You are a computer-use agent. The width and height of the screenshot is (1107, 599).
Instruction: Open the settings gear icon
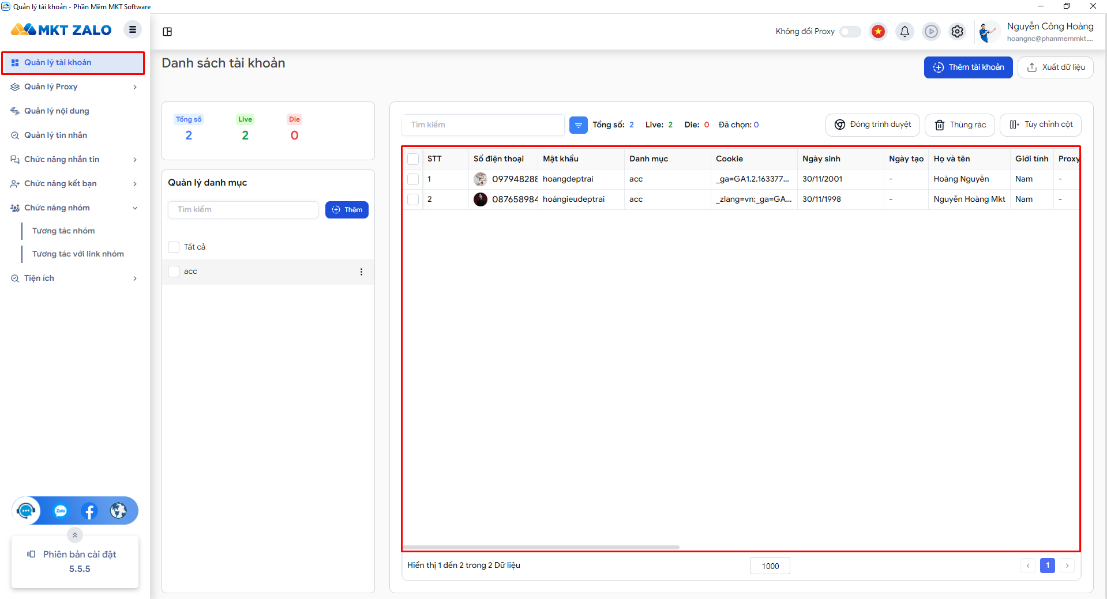[x=957, y=31]
